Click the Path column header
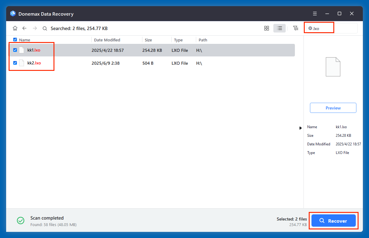This screenshot has height=238, width=369. [x=203, y=40]
